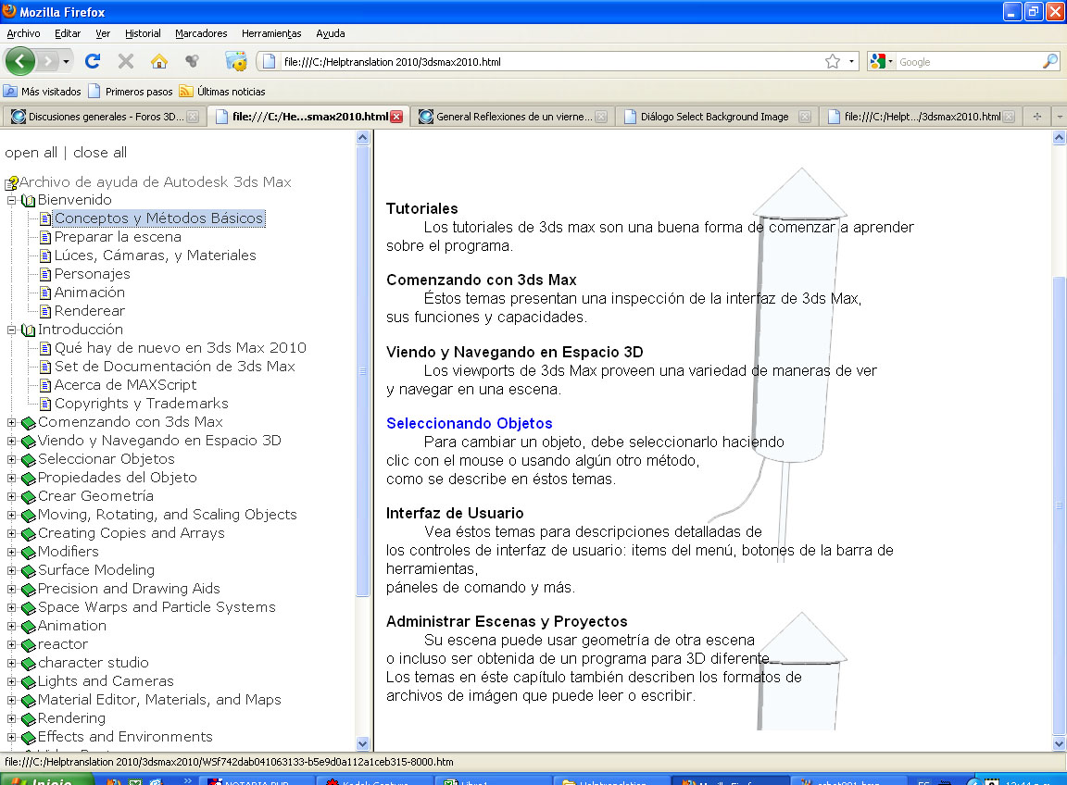This screenshot has width=1067, height=785.
Task: Open the Primeros pasos bookmark
Action: pos(130,91)
